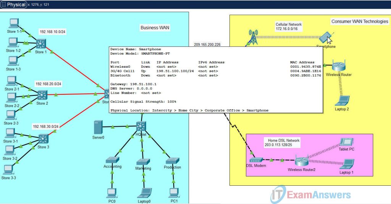Open the Marketing switch
The image size is (391, 204).
(143, 162)
